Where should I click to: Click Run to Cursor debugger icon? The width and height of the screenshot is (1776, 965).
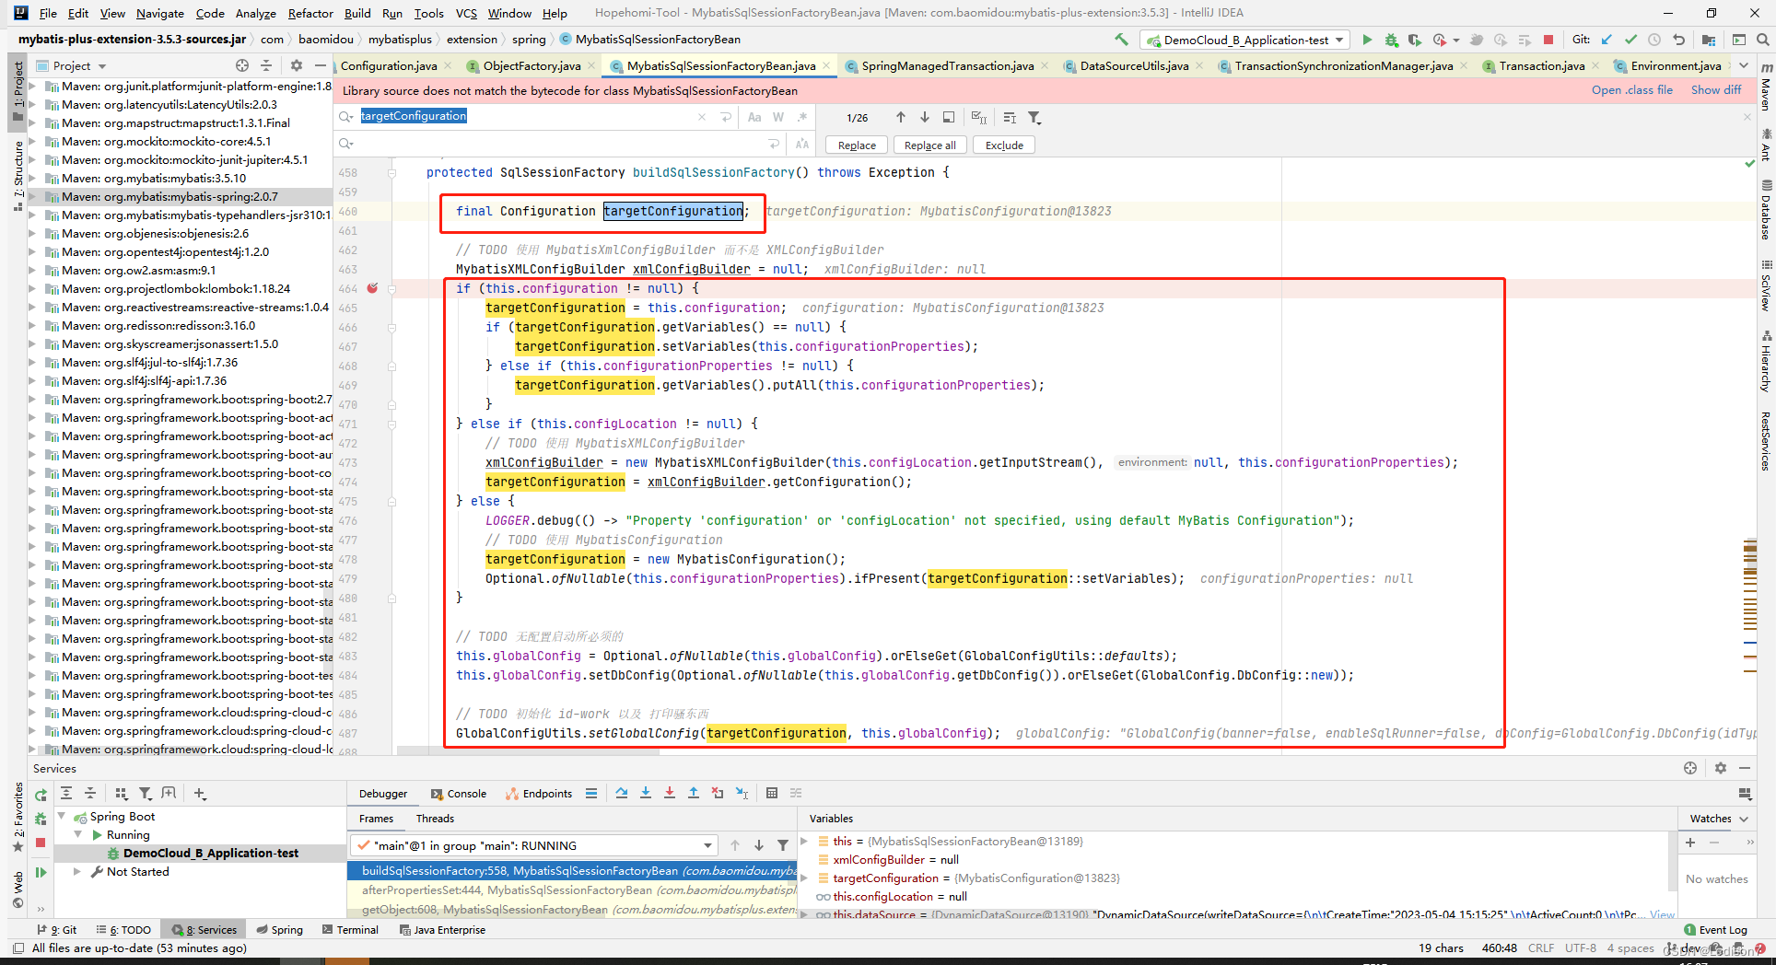pos(742,793)
